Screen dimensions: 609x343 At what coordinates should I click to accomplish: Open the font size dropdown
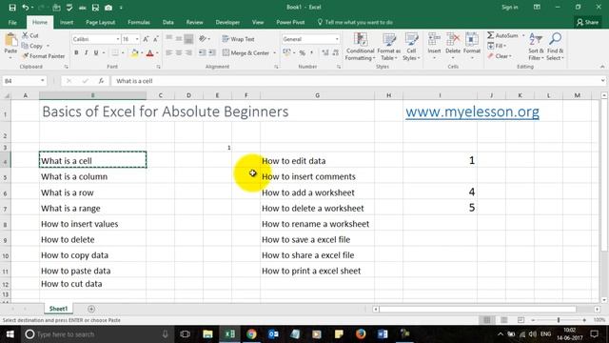[137, 39]
